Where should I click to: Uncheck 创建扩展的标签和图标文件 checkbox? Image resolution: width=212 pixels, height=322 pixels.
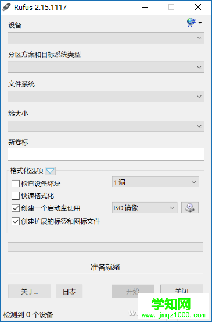point(16,221)
